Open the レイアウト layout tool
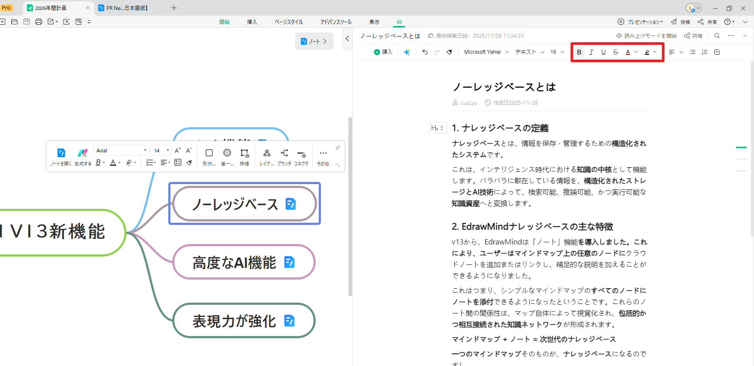Viewport: 754px width, 366px height. pyautogui.click(x=267, y=157)
